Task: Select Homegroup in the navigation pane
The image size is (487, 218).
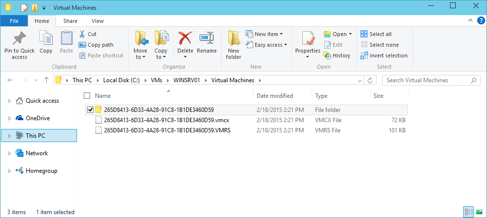Action: click(37, 171)
